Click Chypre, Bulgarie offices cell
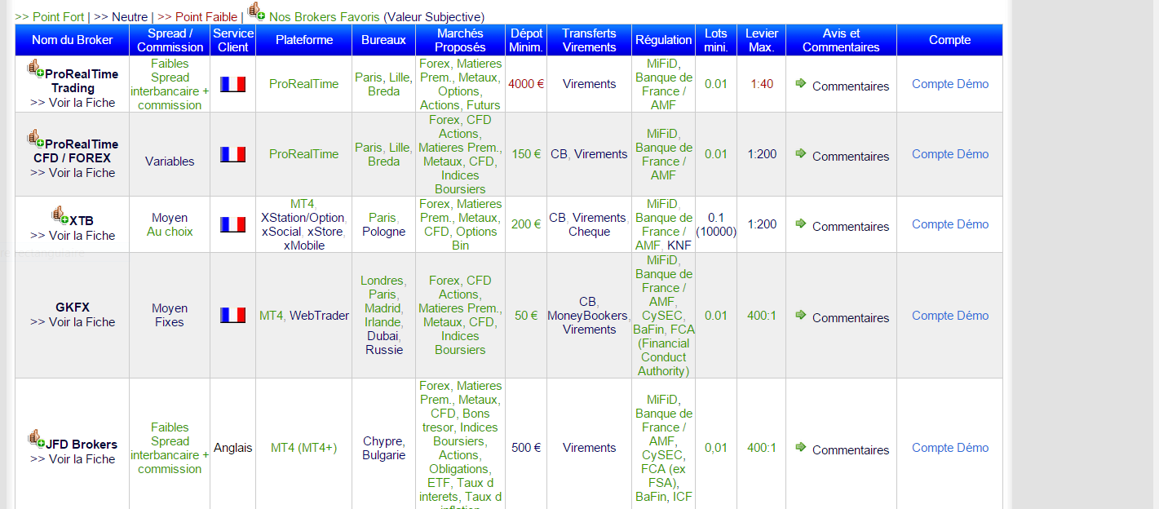The image size is (1159, 509). tap(383, 448)
